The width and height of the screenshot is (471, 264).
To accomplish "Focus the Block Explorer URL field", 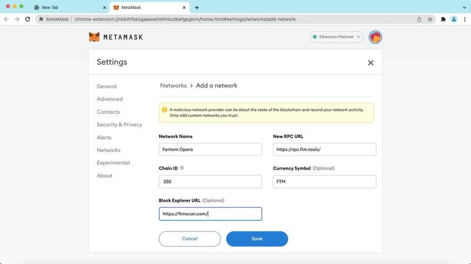I will (x=210, y=214).
